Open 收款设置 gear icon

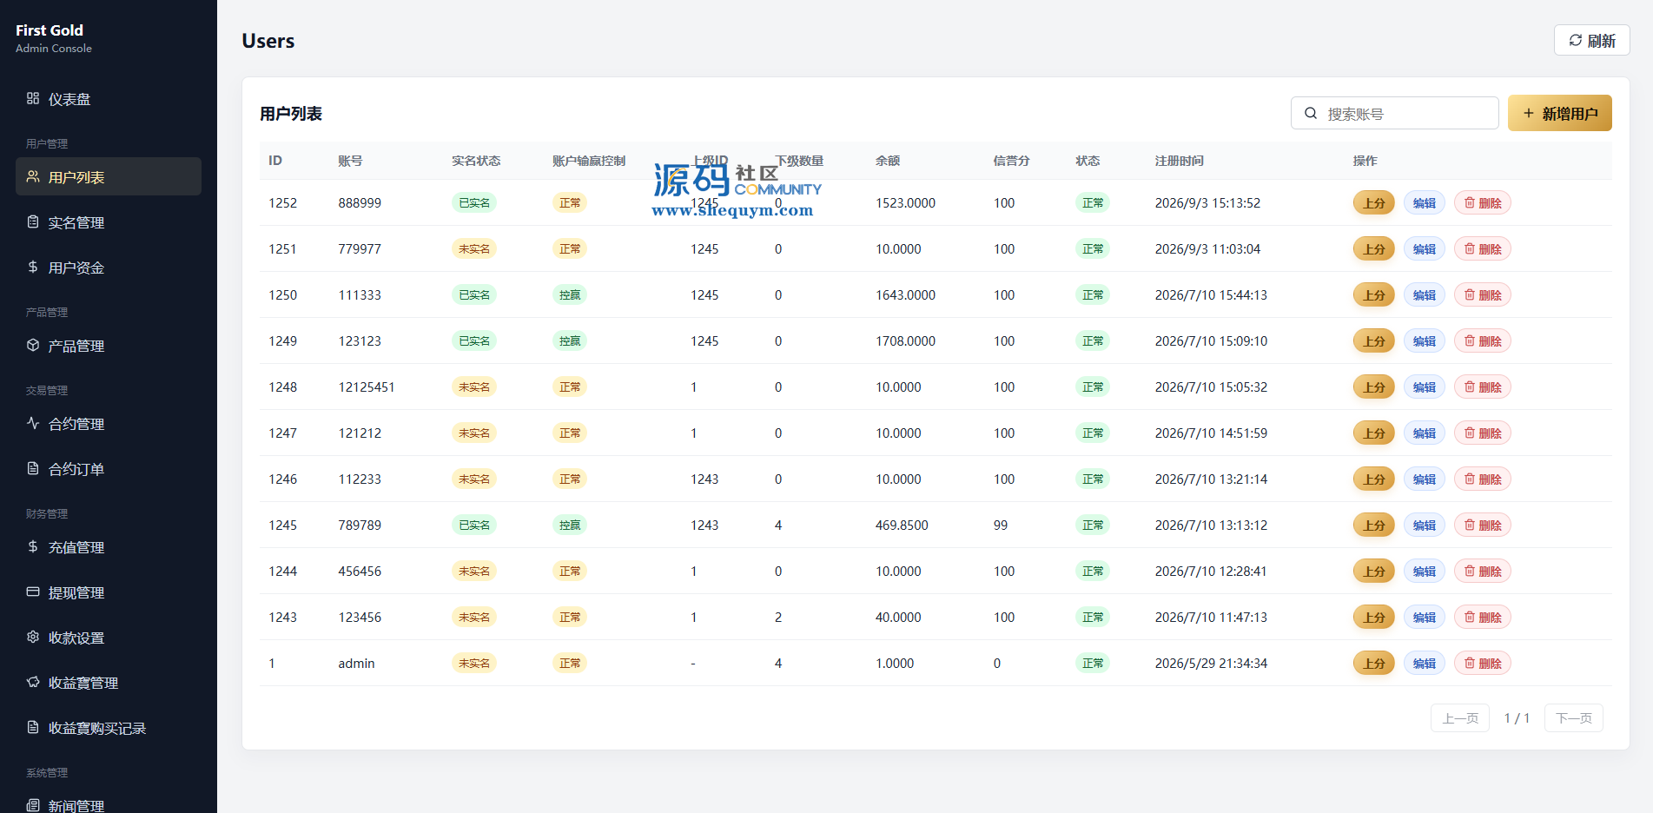[33, 637]
